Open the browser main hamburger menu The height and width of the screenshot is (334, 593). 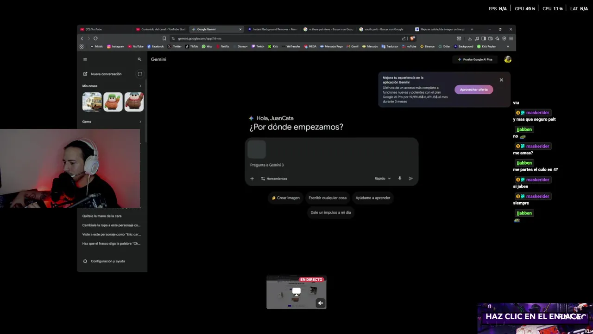(511, 39)
